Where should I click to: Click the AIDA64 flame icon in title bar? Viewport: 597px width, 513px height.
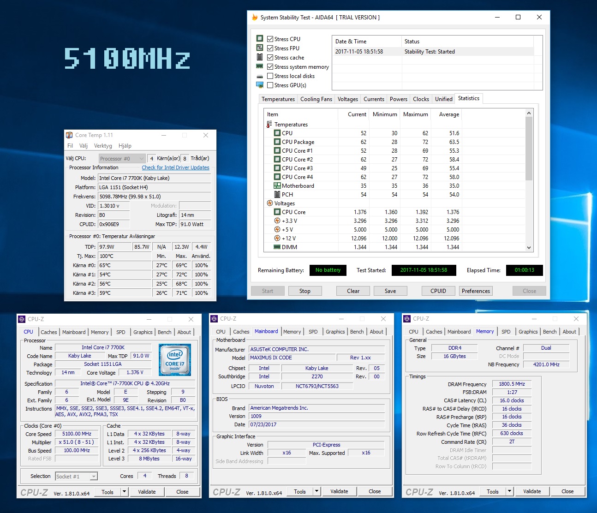coord(255,18)
